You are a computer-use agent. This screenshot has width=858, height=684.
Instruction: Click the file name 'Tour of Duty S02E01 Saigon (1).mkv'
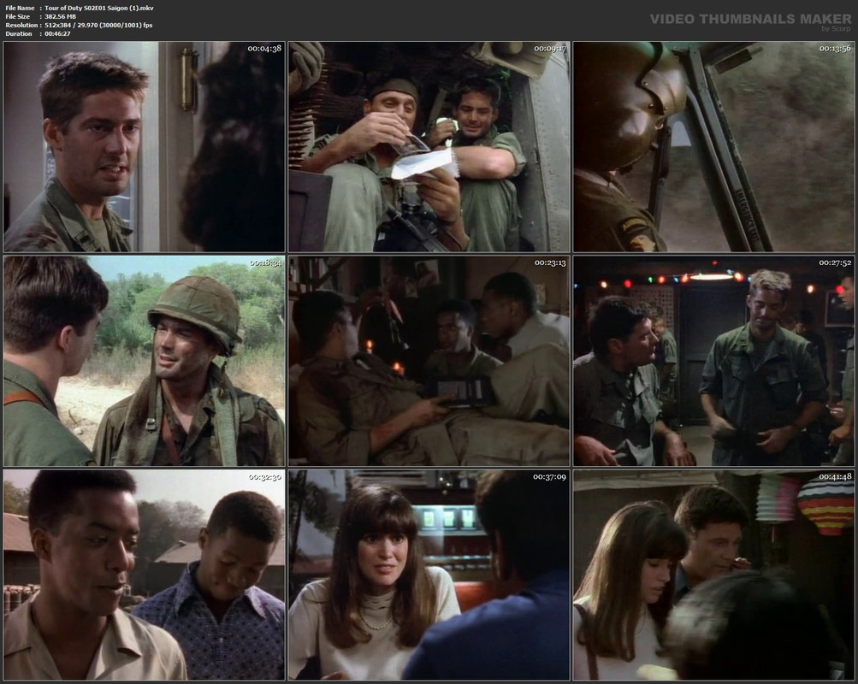tap(99, 9)
